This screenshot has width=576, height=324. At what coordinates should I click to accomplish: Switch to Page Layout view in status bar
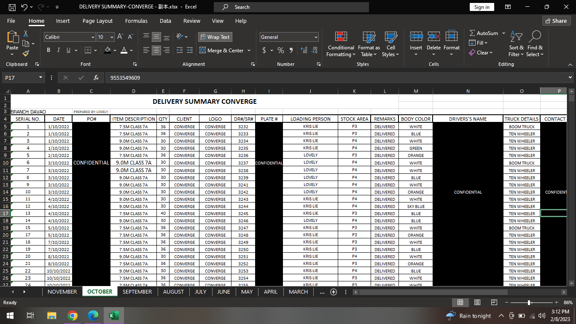(x=477, y=302)
